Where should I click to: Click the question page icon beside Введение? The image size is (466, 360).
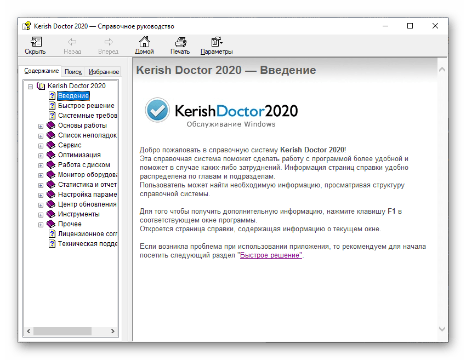52,96
